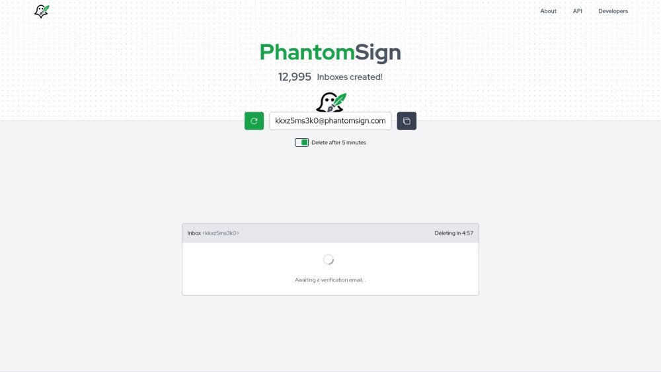Click the ghost mascot above the email field
This screenshot has height=372, width=661.
[330, 102]
